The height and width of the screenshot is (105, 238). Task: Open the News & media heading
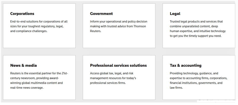(x=24, y=65)
